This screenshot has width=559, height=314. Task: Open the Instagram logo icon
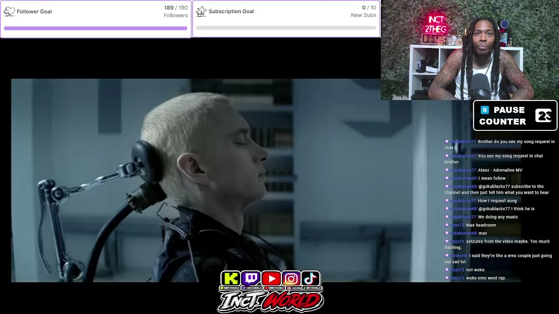pos(291,278)
